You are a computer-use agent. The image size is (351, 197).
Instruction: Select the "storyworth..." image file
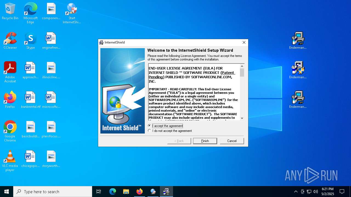(x=51, y=159)
